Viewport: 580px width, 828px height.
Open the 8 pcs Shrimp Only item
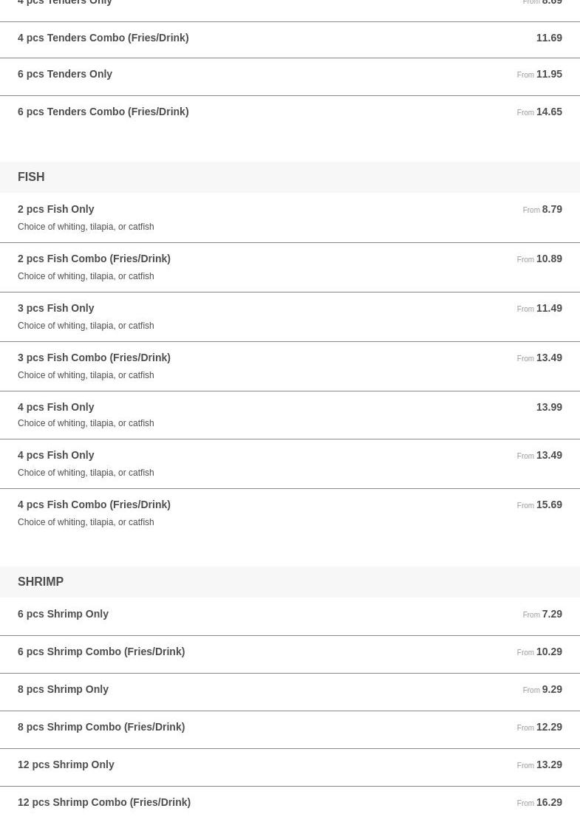(63, 689)
